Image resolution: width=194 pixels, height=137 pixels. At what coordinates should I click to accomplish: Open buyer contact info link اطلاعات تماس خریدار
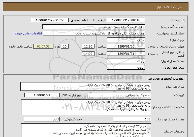click(28, 33)
